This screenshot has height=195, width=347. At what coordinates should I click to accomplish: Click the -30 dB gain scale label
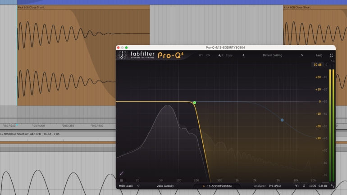click(318, 138)
